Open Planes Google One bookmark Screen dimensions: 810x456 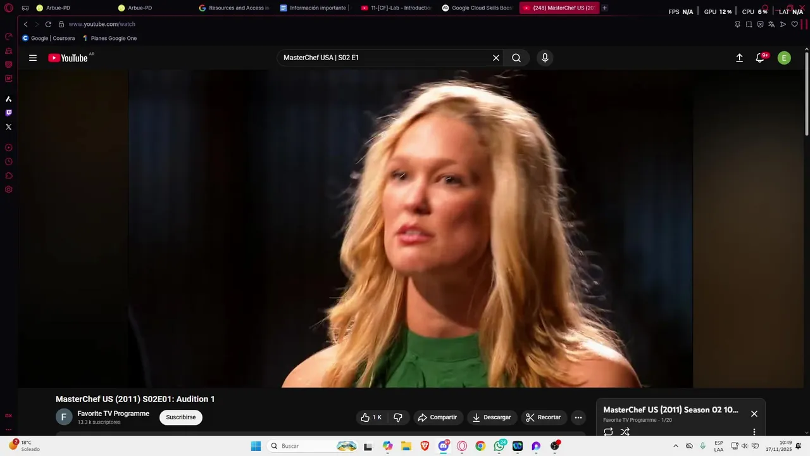pos(109,38)
